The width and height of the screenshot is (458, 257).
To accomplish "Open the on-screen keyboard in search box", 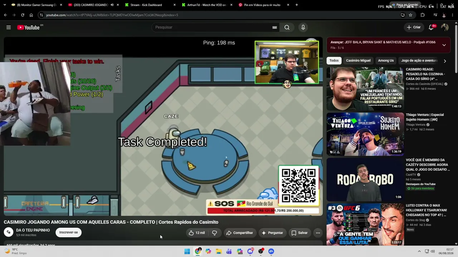I will click(x=274, y=27).
